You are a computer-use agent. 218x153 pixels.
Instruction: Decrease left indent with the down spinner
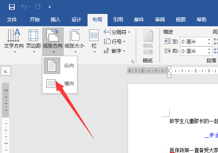[x=209, y=43]
